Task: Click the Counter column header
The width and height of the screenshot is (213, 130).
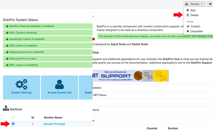Action: point(152,128)
